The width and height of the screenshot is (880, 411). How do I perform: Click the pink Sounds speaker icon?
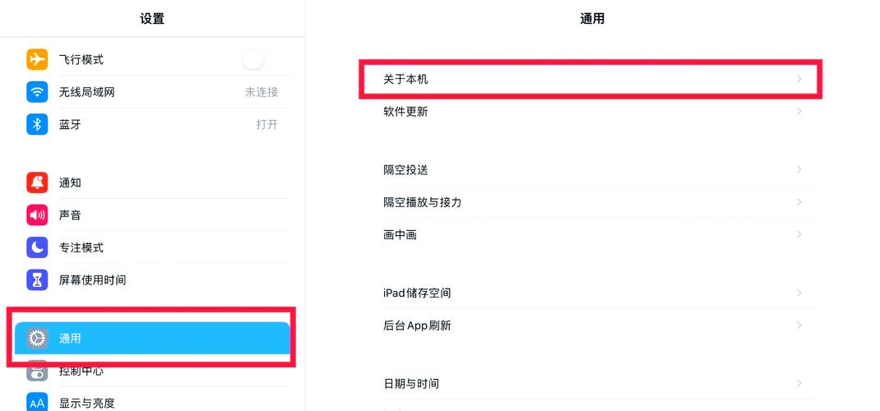coord(37,215)
